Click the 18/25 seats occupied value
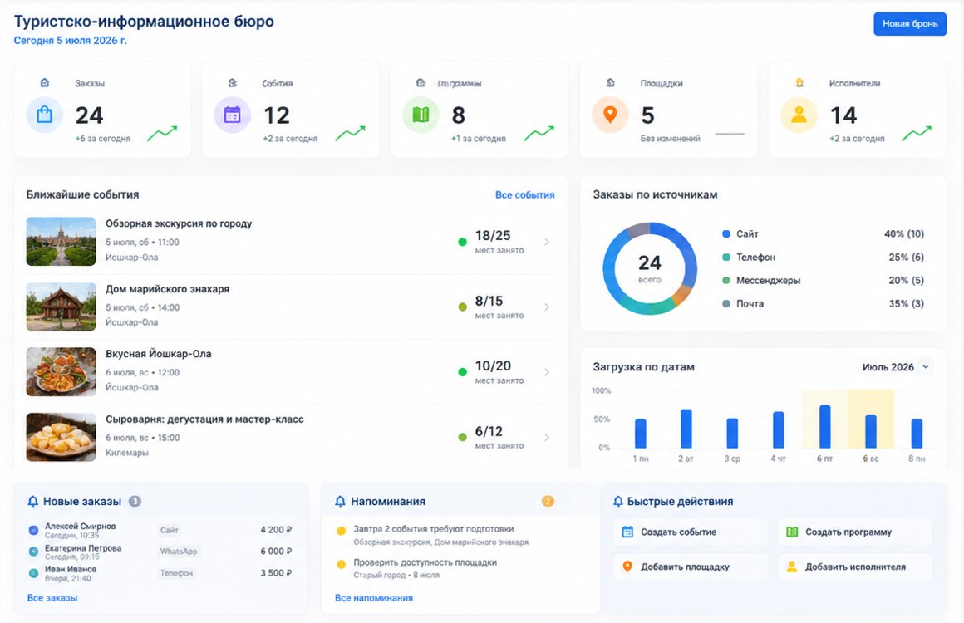The image size is (964, 623). tap(493, 235)
